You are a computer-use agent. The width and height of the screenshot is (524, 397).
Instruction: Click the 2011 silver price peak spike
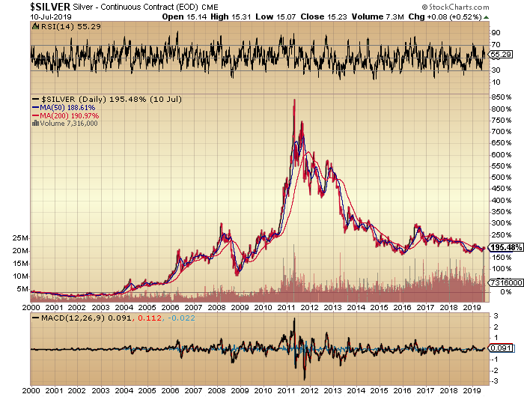[294, 100]
